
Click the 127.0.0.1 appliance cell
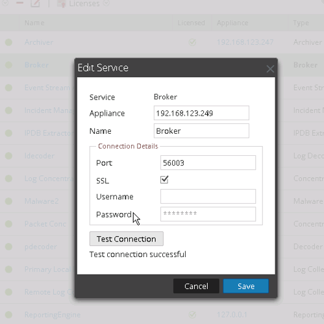tap(232, 314)
